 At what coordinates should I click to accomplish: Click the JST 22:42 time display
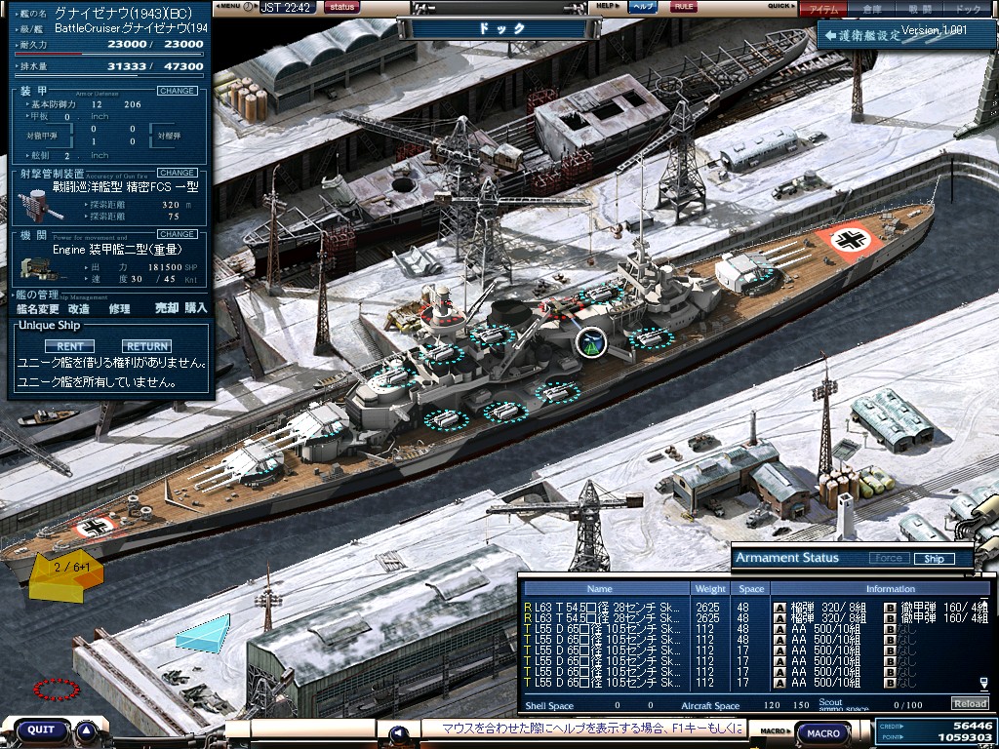286,8
